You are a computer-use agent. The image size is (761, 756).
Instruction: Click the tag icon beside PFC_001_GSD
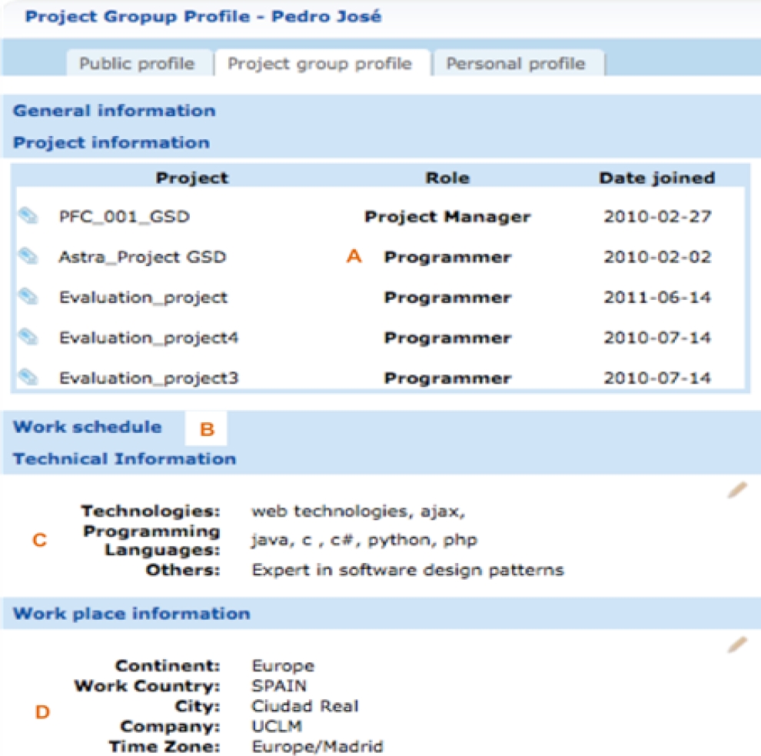click(x=28, y=217)
